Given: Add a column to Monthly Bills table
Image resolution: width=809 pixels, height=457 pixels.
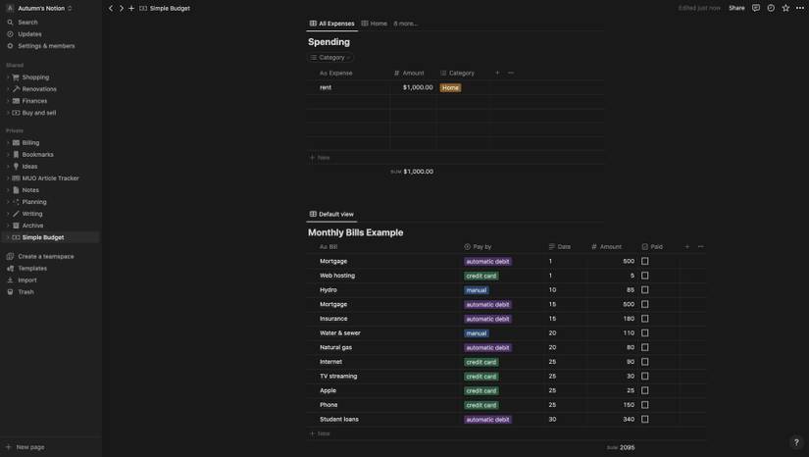Looking at the screenshot, I should coord(687,246).
